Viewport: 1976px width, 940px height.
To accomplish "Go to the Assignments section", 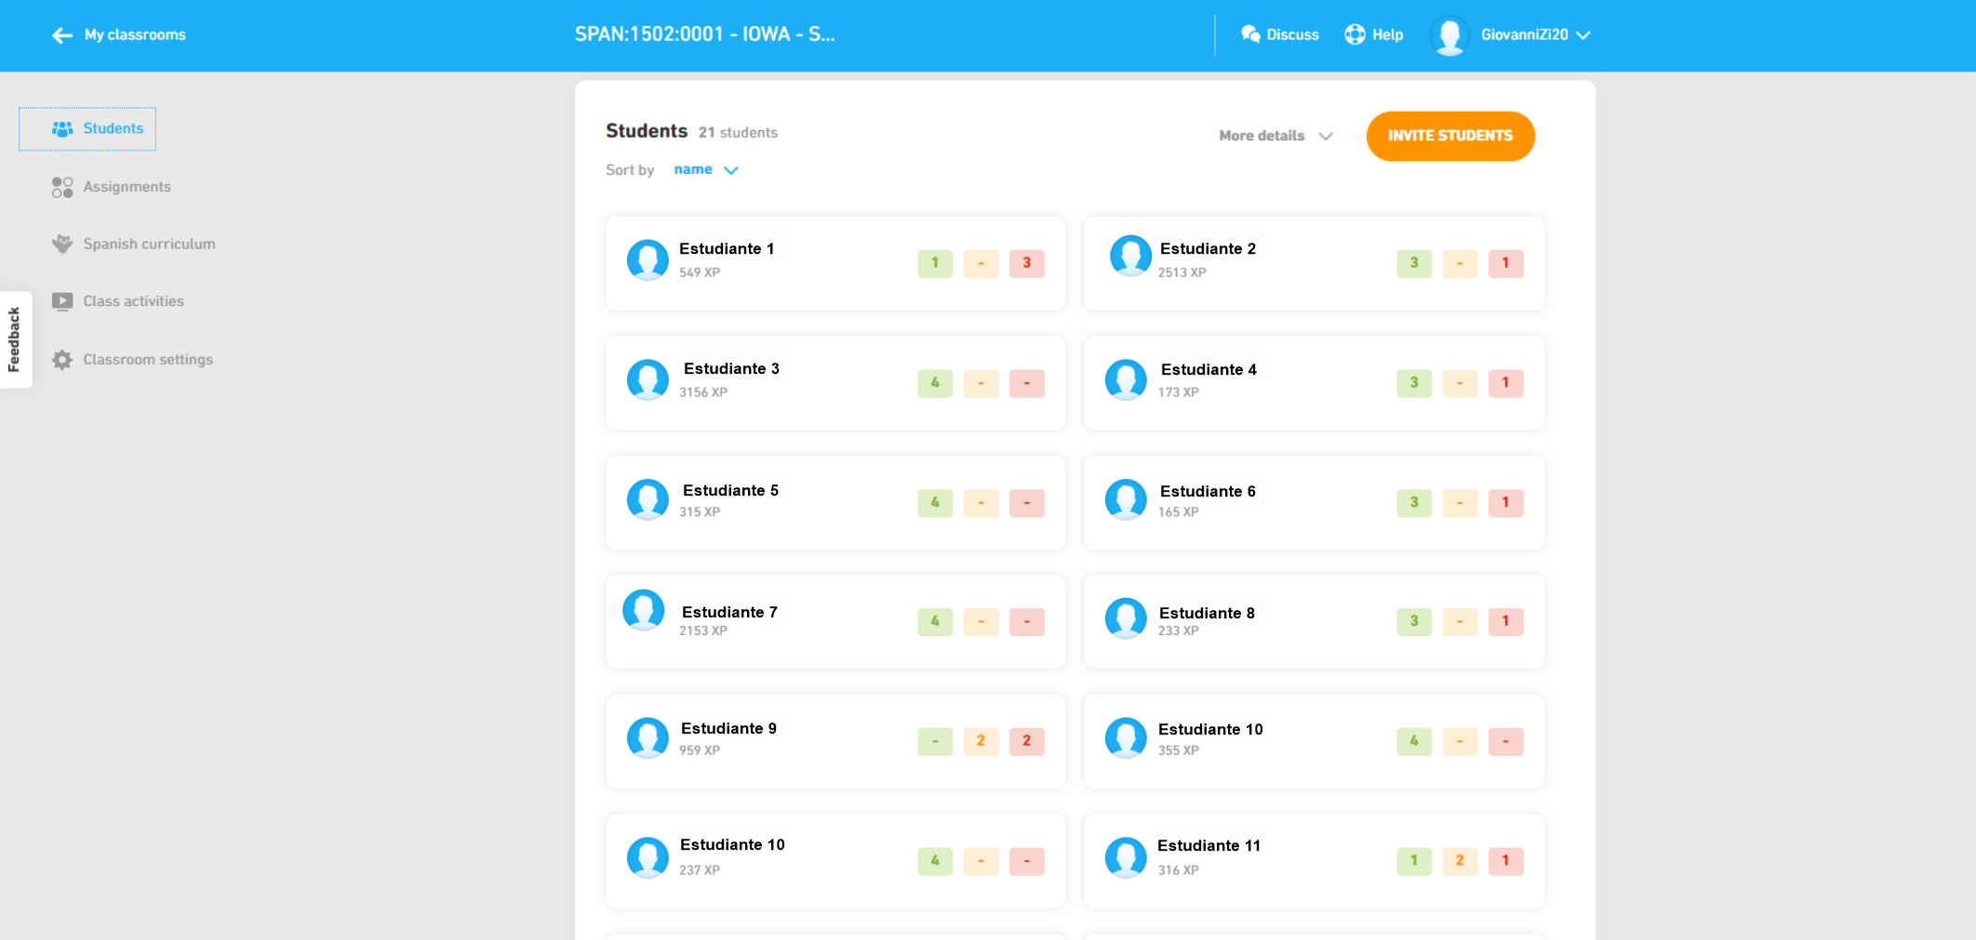I will (127, 187).
